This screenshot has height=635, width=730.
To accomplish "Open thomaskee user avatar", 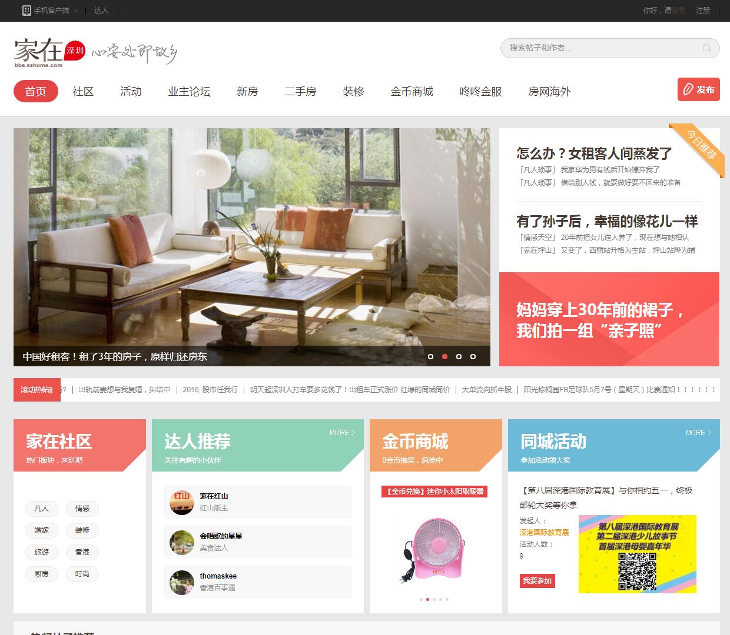I will coord(181,582).
